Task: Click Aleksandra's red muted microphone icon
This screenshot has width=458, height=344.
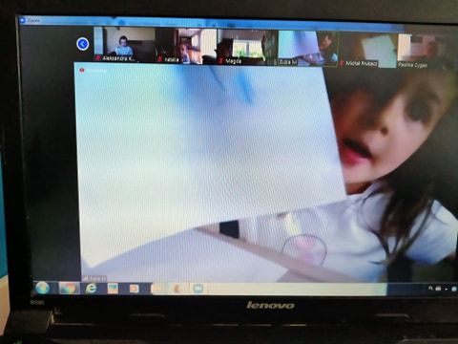Action: (x=98, y=58)
